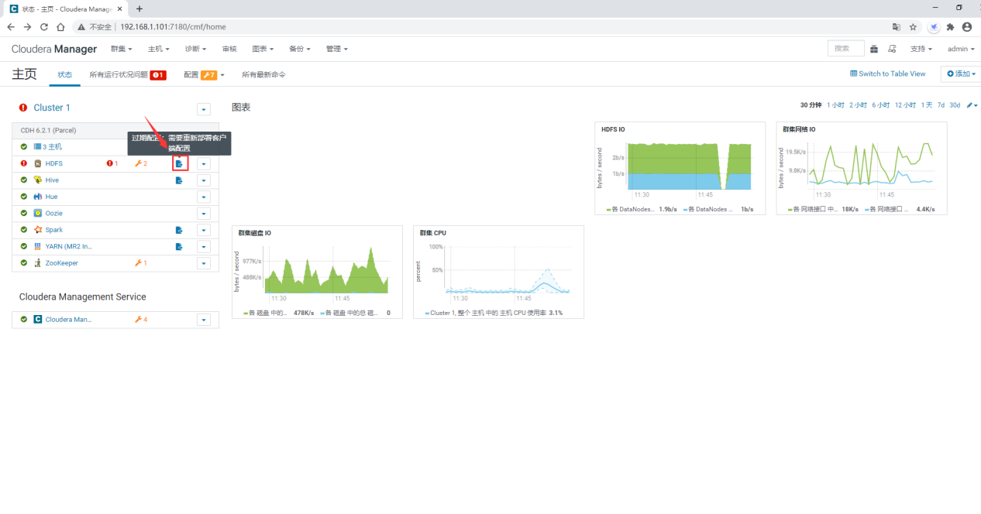Set time range to 1 小时
Screen dimensions: 981x514
pos(836,105)
